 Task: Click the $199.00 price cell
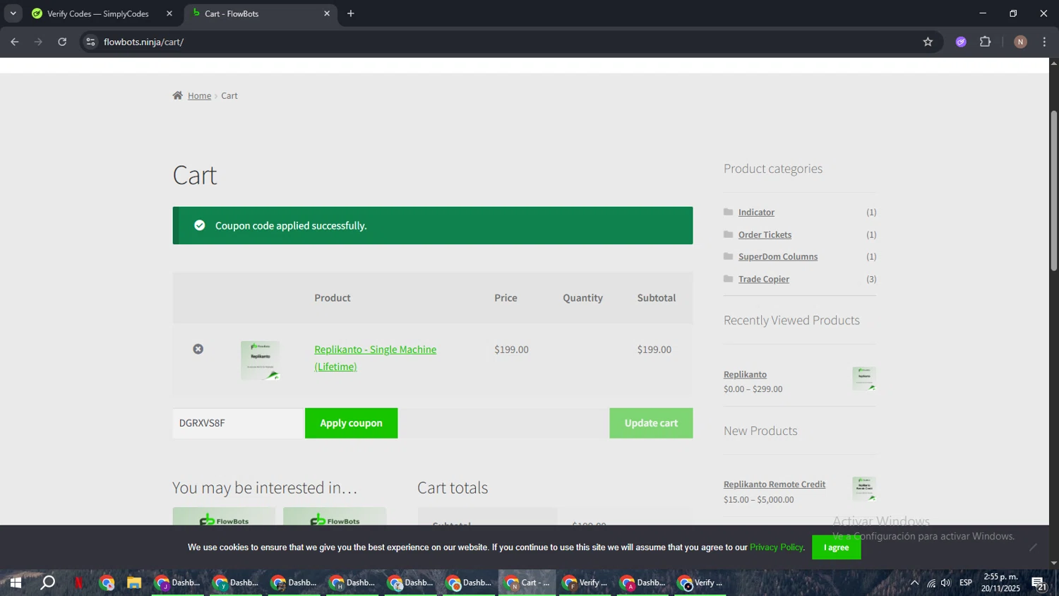tap(511, 350)
